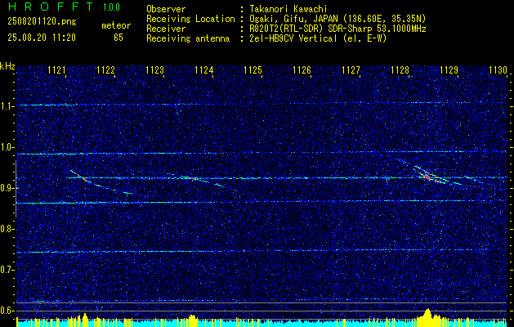Click the 1124 time axis label
The width and height of the screenshot is (514, 327).
pos(204,69)
